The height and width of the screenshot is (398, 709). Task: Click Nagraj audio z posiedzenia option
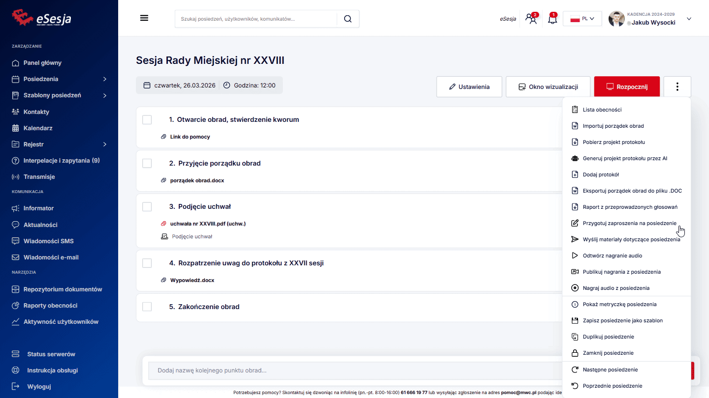click(x=616, y=288)
